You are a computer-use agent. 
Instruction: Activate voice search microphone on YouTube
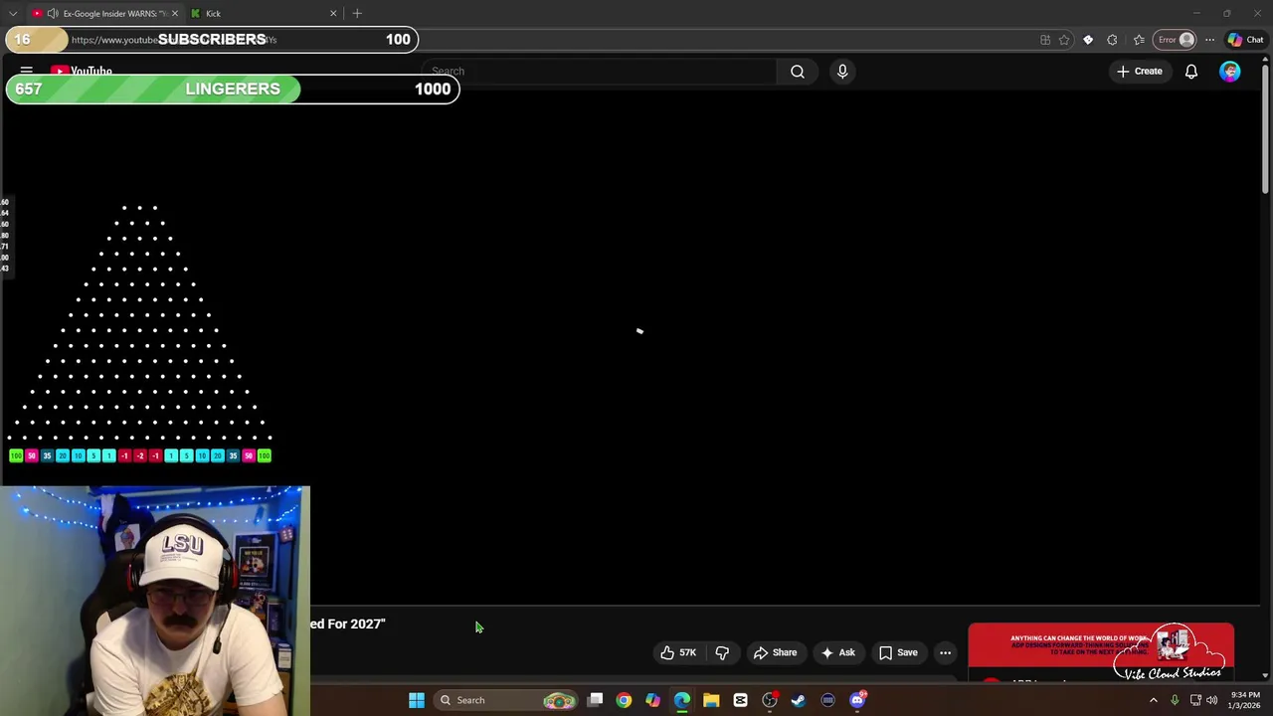(842, 72)
